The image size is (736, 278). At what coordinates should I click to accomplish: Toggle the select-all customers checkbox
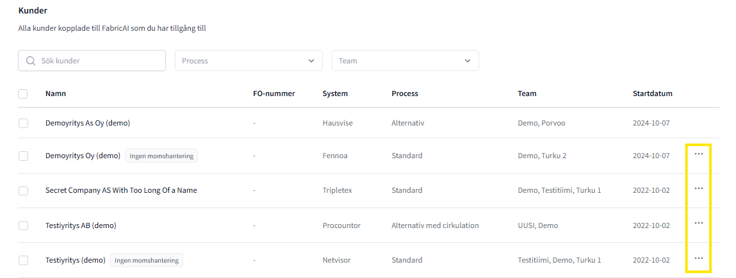click(23, 94)
